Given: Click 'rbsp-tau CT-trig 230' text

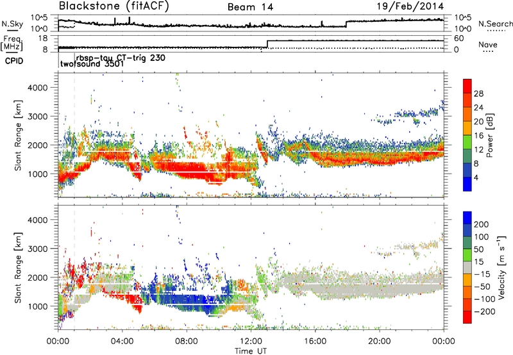Looking at the screenshot, I should (121, 58).
